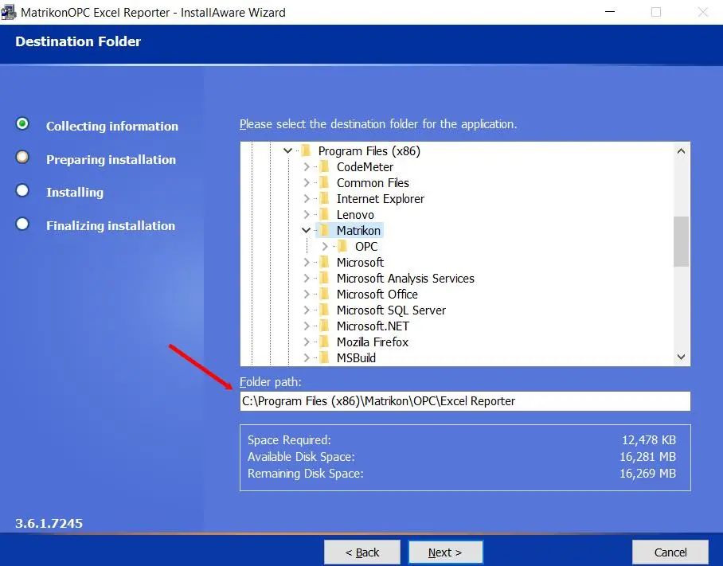
Task: Expand the Microsoft folder chevron
Action: click(307, 262)
